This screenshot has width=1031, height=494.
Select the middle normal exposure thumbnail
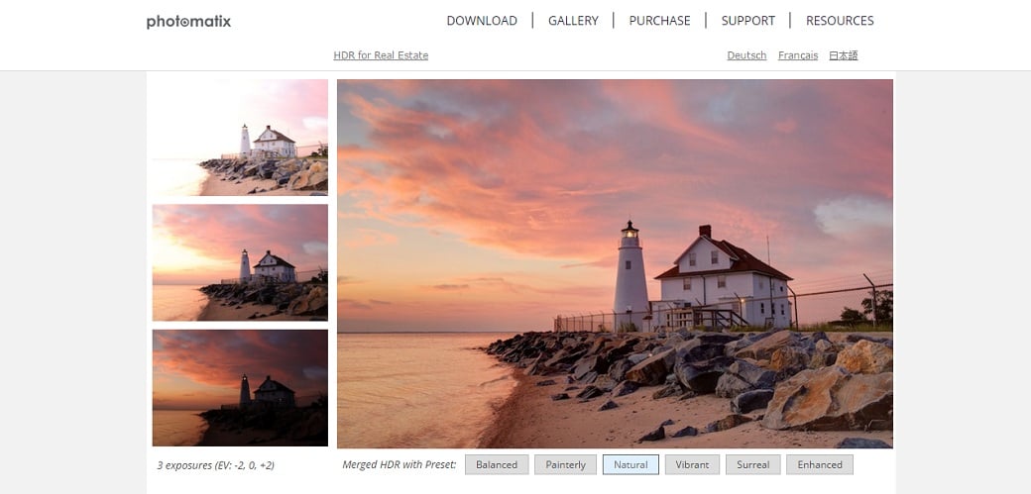(x=240, y=262)
